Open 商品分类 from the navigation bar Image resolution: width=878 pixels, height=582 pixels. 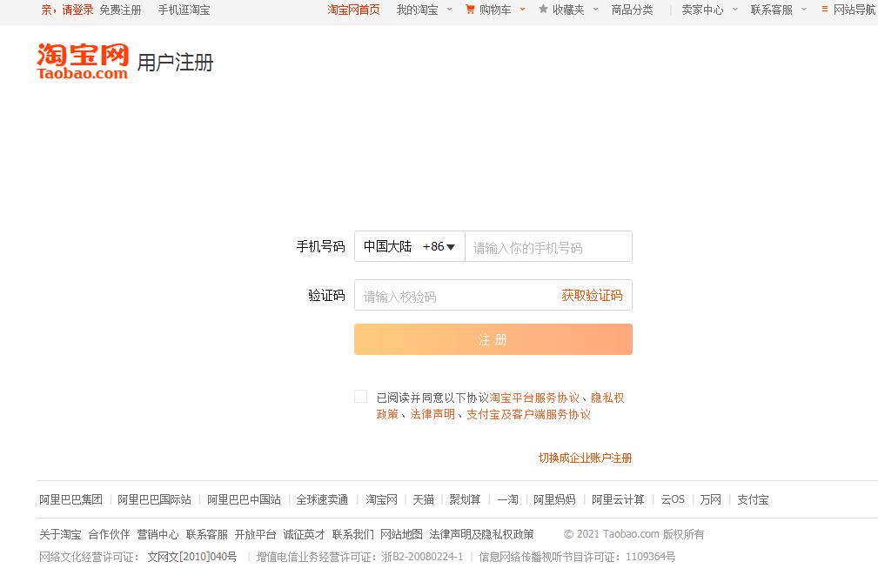point(633,11)
